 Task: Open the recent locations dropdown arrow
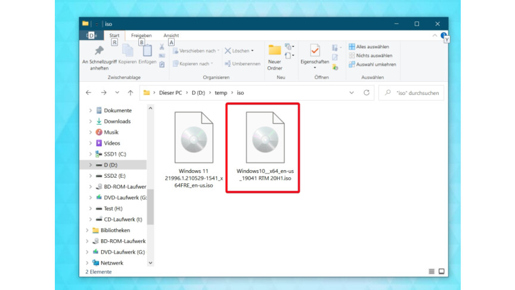coord(117,92)
